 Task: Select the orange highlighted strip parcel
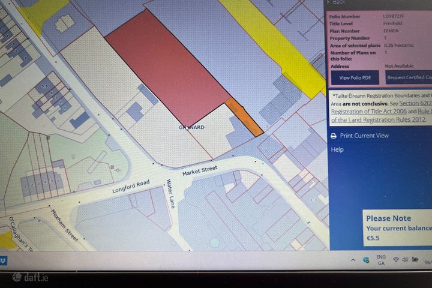[244, 117]
